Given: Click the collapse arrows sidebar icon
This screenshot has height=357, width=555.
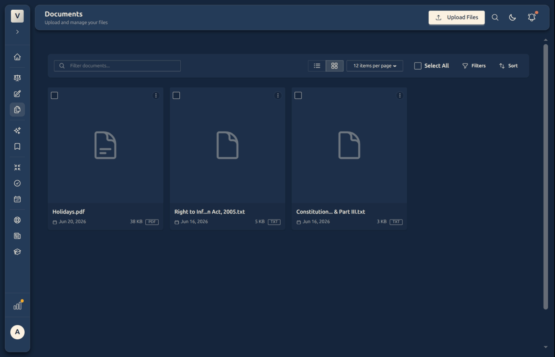Looking at the screenshot, I should [x=17, y=167].
